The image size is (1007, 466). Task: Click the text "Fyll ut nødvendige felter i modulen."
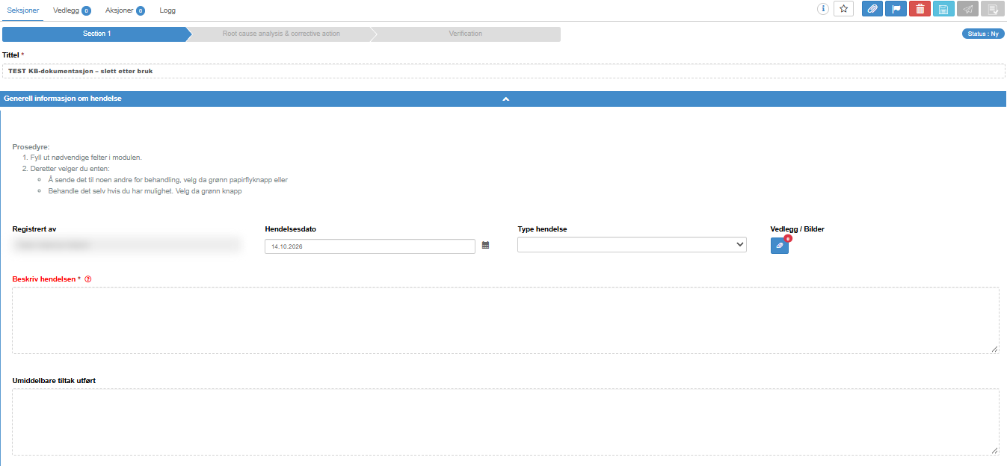coord(86,158)
